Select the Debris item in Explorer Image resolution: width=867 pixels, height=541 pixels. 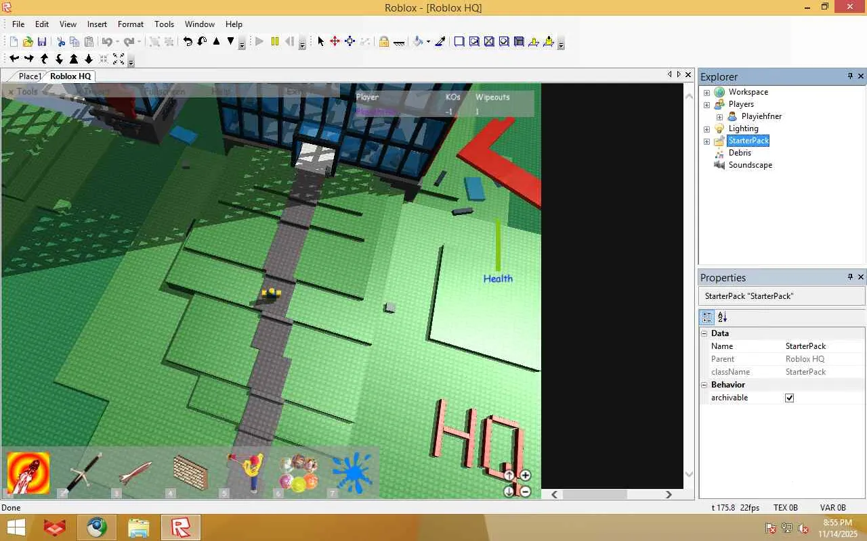[x=740, y=153]
